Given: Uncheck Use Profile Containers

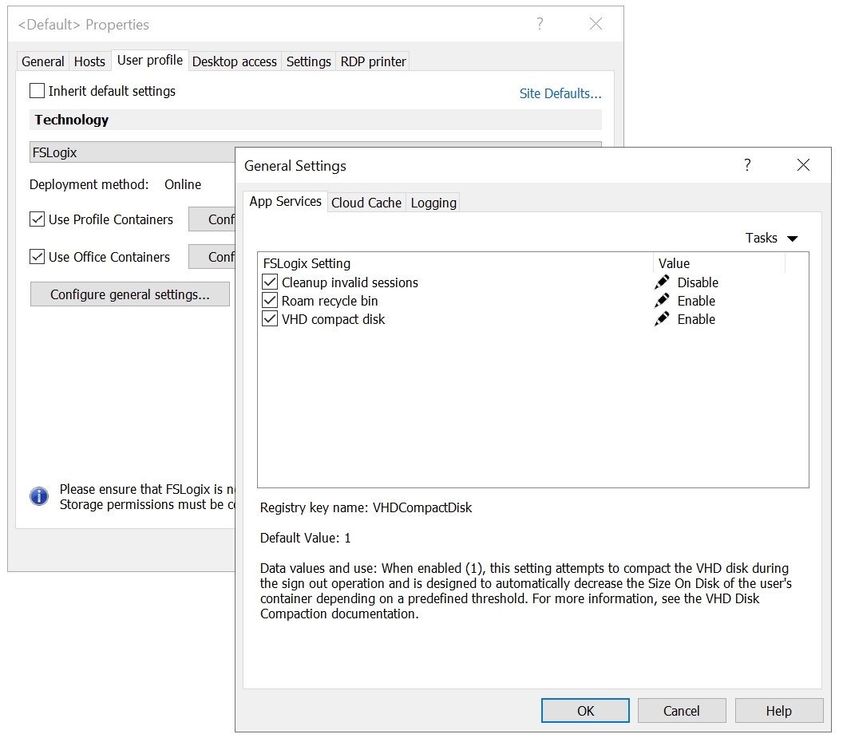Looking at the screenshot, I should point(38,219).
